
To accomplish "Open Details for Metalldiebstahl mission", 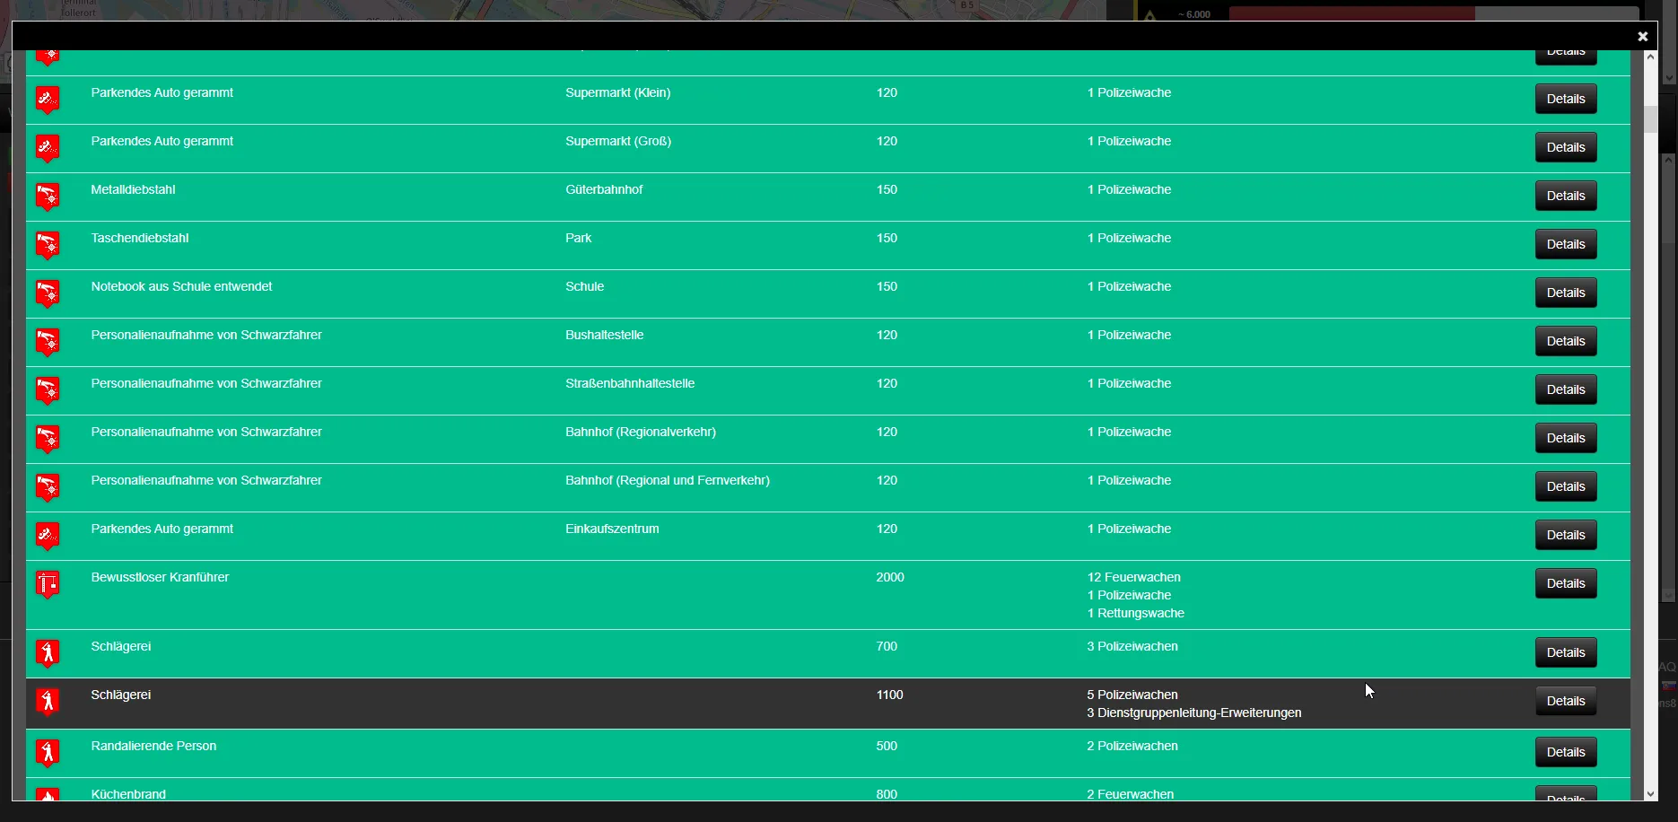I will click(x=1565, y=196).
